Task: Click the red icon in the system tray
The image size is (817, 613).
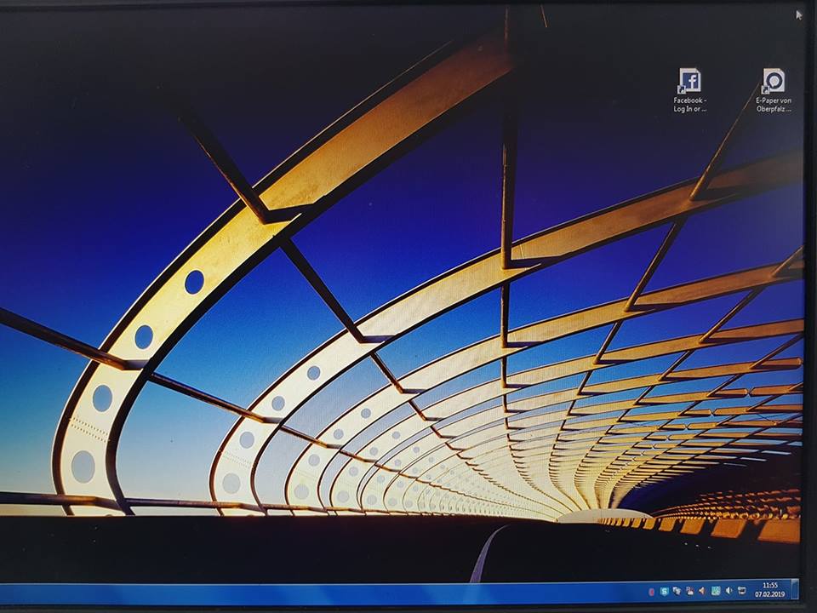Action: (x=651, y=590)
